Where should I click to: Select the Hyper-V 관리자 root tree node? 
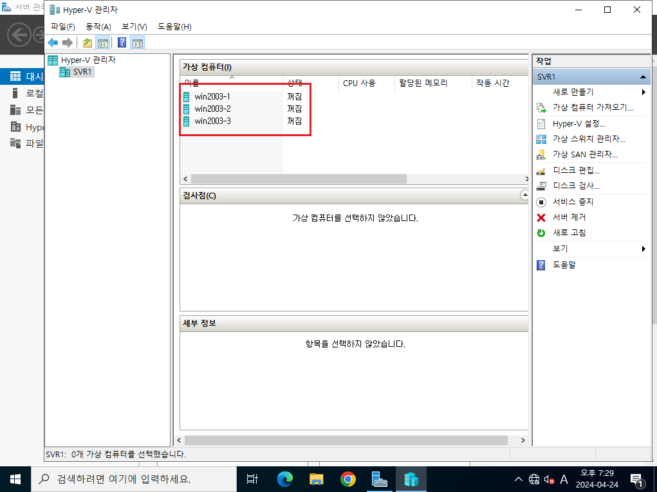pyautogui.click(x=82, y=60)
